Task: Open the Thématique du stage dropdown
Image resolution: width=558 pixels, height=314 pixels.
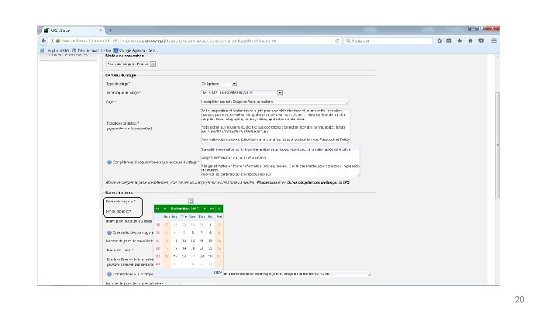Action: point(242,92)
